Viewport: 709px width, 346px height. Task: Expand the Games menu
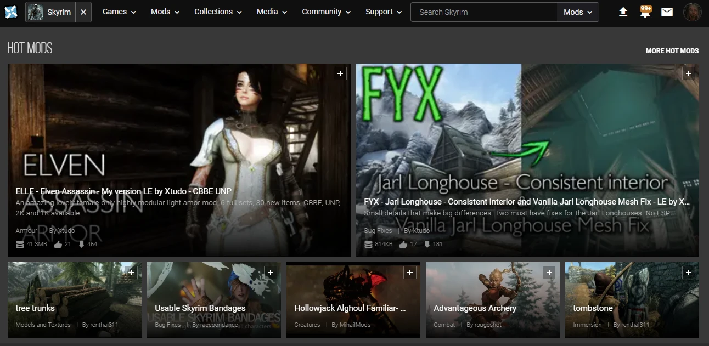tap(119, 12)
